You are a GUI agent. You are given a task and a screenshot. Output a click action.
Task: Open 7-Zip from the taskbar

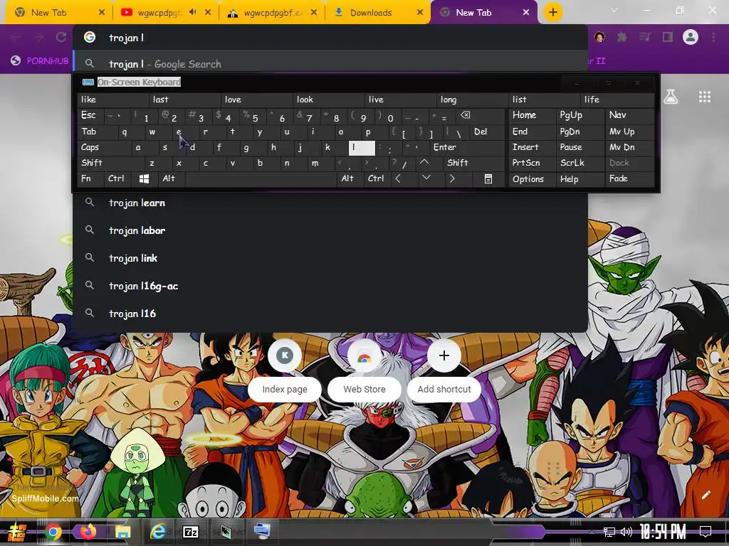tap(191, 532)
